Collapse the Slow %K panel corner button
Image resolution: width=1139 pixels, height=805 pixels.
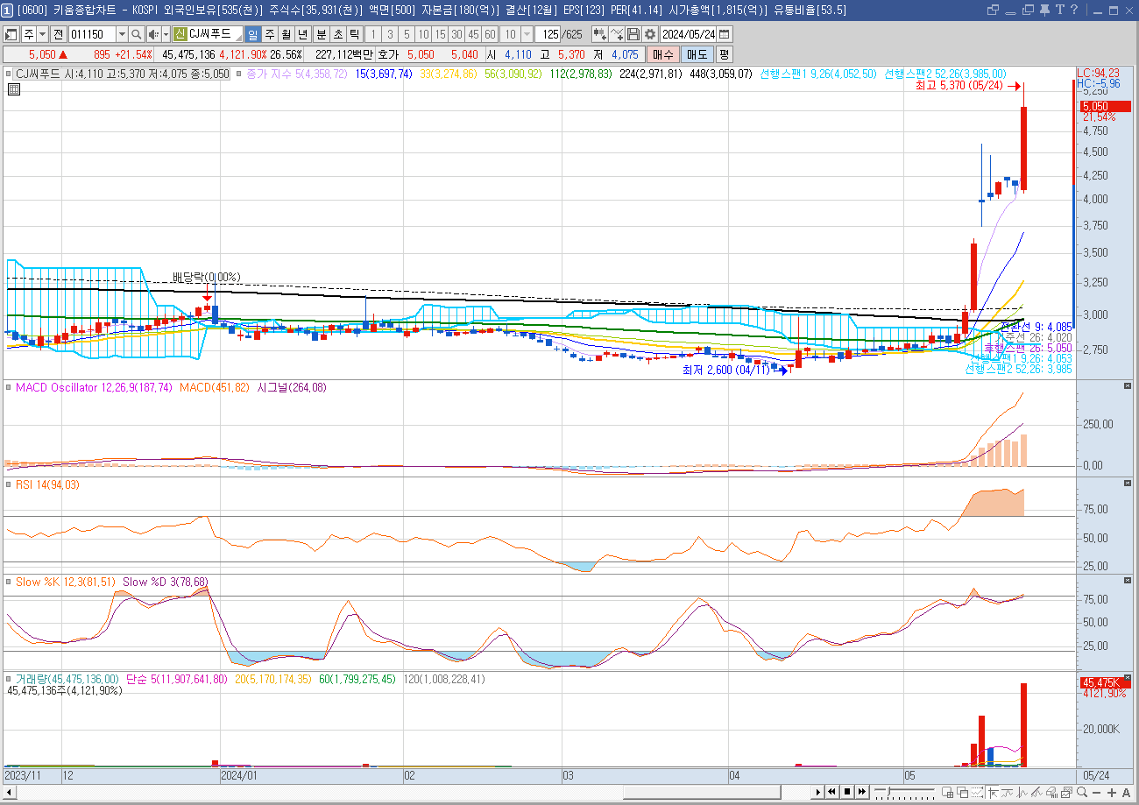(x=1128, y=581)
